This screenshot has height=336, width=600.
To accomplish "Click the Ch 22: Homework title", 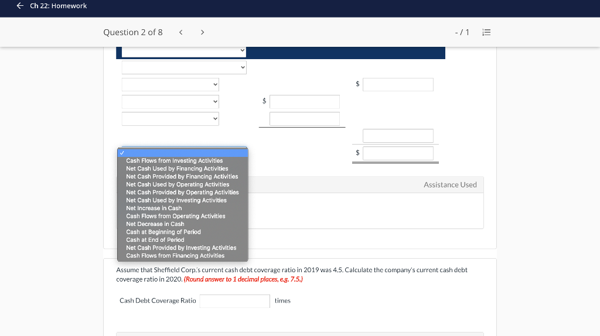I will click(59, 6).
